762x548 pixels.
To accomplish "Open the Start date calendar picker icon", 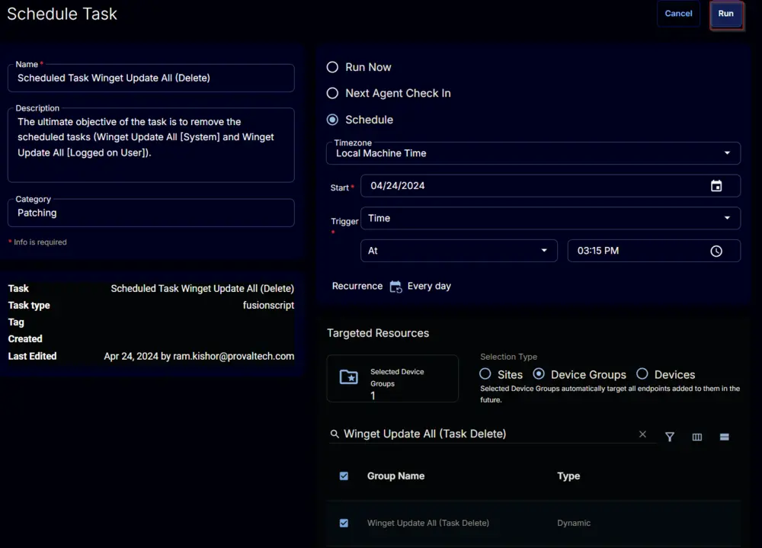I will tap(716, 186).
